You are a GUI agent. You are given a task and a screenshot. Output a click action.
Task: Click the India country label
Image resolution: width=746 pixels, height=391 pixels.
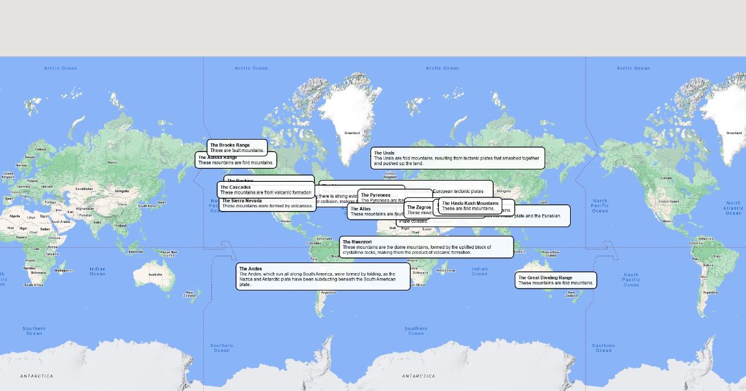97,222
